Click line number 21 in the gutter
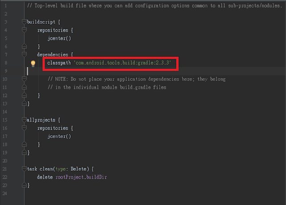This screenshot has height=205, width=286. [x=5, y=169]
